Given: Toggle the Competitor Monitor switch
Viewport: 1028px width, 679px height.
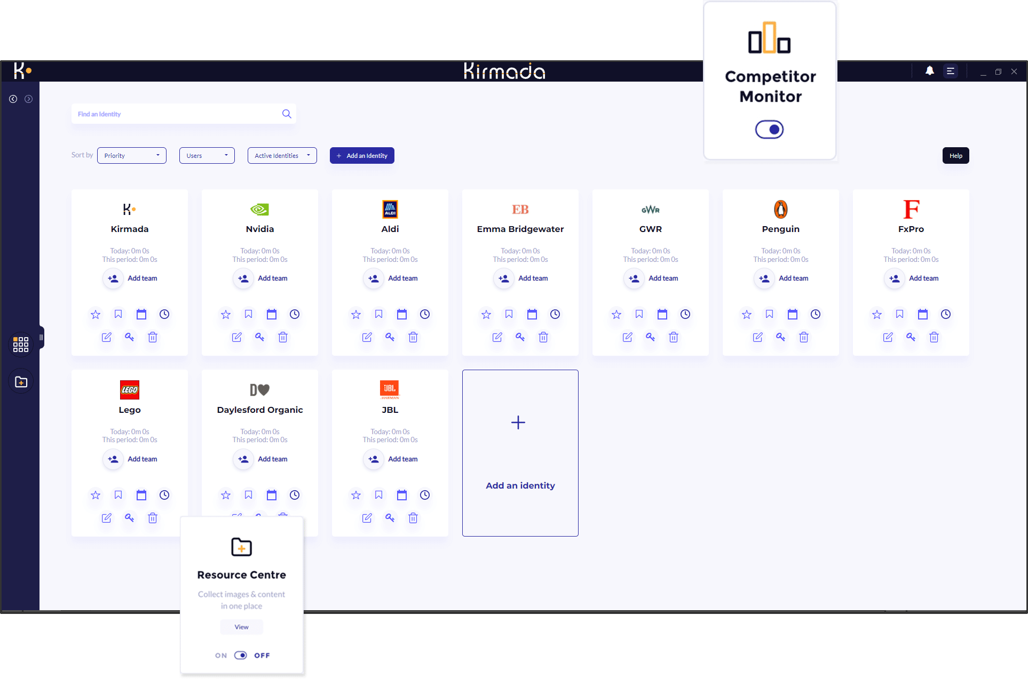Looking at the screenshot, I should (x=769, y=129).
